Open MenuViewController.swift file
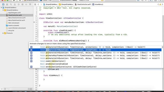The image size is (164, 92). click(x=17, y=18)
